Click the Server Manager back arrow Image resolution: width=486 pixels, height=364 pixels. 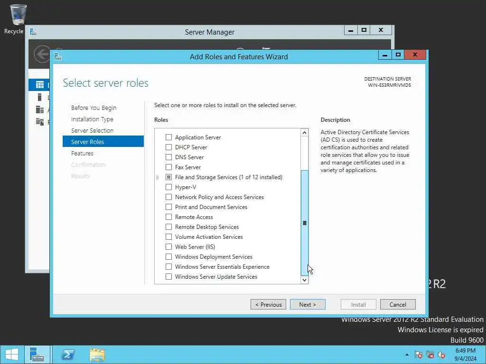pos(42,54)
